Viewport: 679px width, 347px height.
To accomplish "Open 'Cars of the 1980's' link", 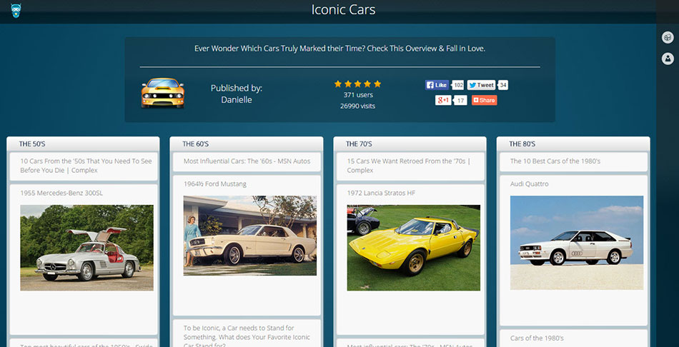I will (537, 338).
